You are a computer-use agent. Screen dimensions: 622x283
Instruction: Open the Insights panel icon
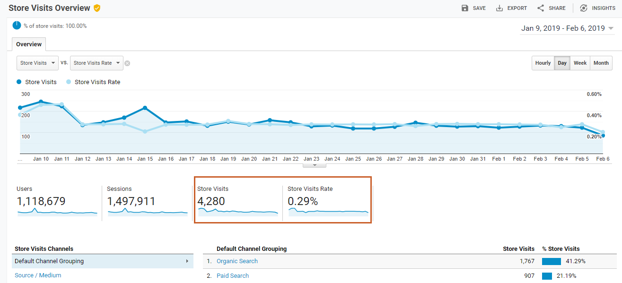584,8
